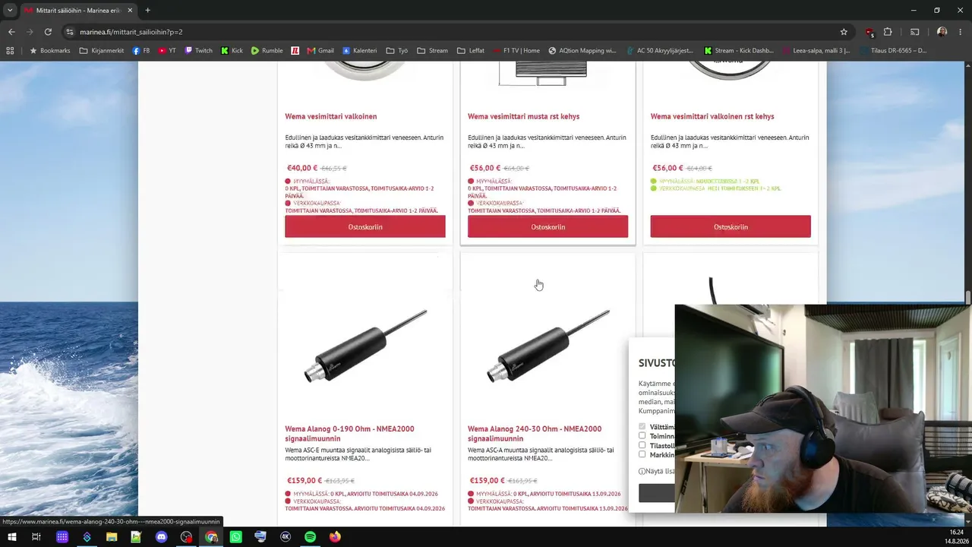Open the AQtion Mapping bookmark
Image resolution: width=972 pixels, height=547 pixels.
tap(582, 51)
